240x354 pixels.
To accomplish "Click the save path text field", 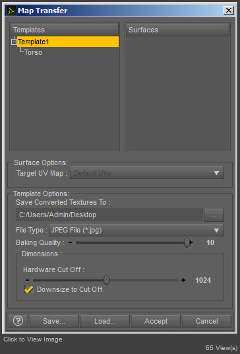I will coord(109,215).
